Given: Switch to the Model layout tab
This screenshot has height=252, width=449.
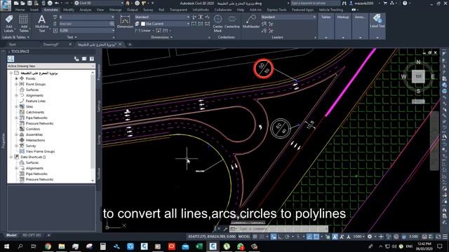Looking at the screenshot, I should 11,235.
